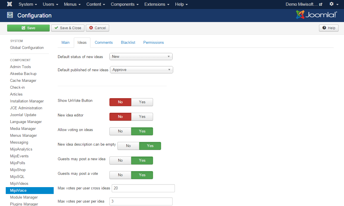Open the Permissions tab
Image resolution: width=344 pixels, height=206 pixels.
[153, 43]
